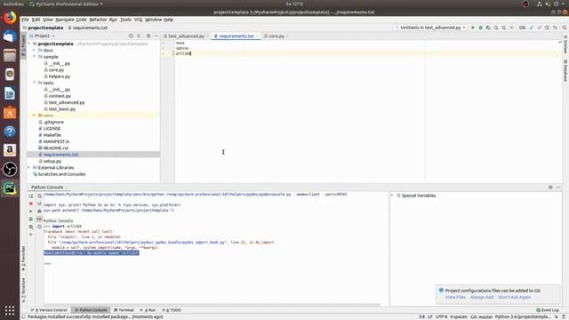The width and height of the screenshot is (569, 320).
Task: Expand the docs folder
Action: [x=35, y=50]
